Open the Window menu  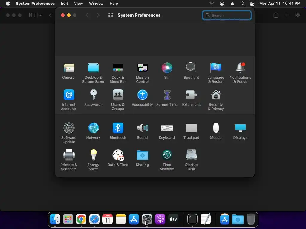[x=96, y=4]
